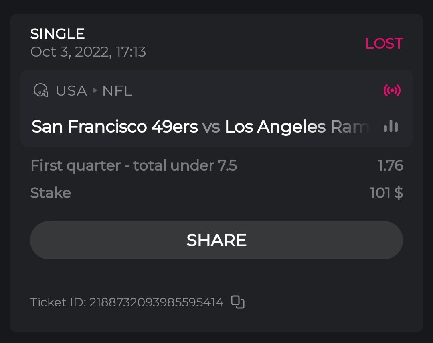Screen dimensions: 433x343
Task: Click the arrow between USA and NFL
Action: 95,91
